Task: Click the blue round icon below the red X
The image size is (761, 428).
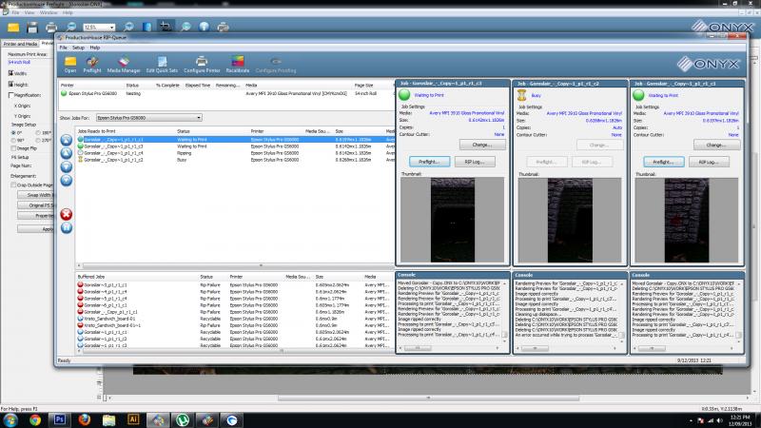Action: tap(67, 227)
